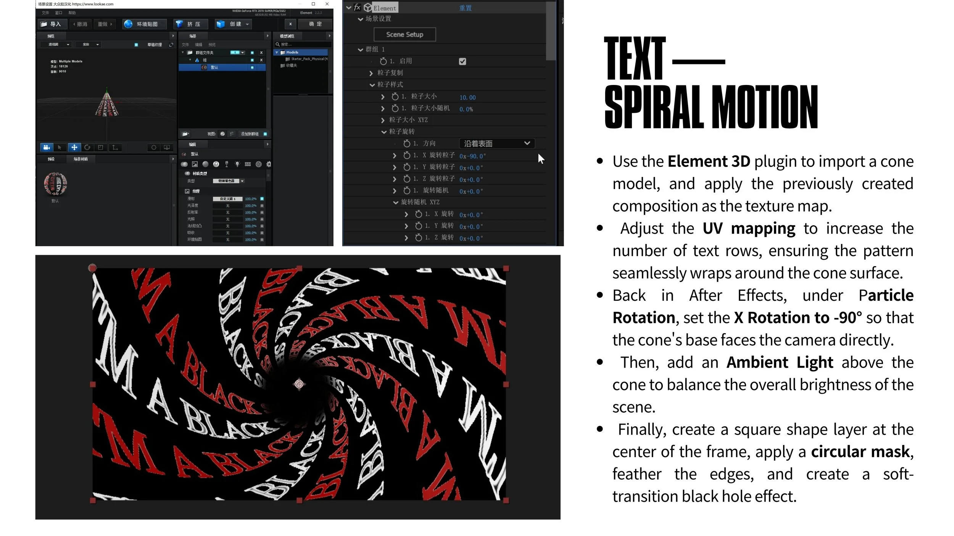Click the lightbulb icon in material editor

tap(237, 164)
